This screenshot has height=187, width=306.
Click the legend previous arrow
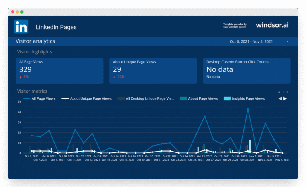click(x=280, y=99)
